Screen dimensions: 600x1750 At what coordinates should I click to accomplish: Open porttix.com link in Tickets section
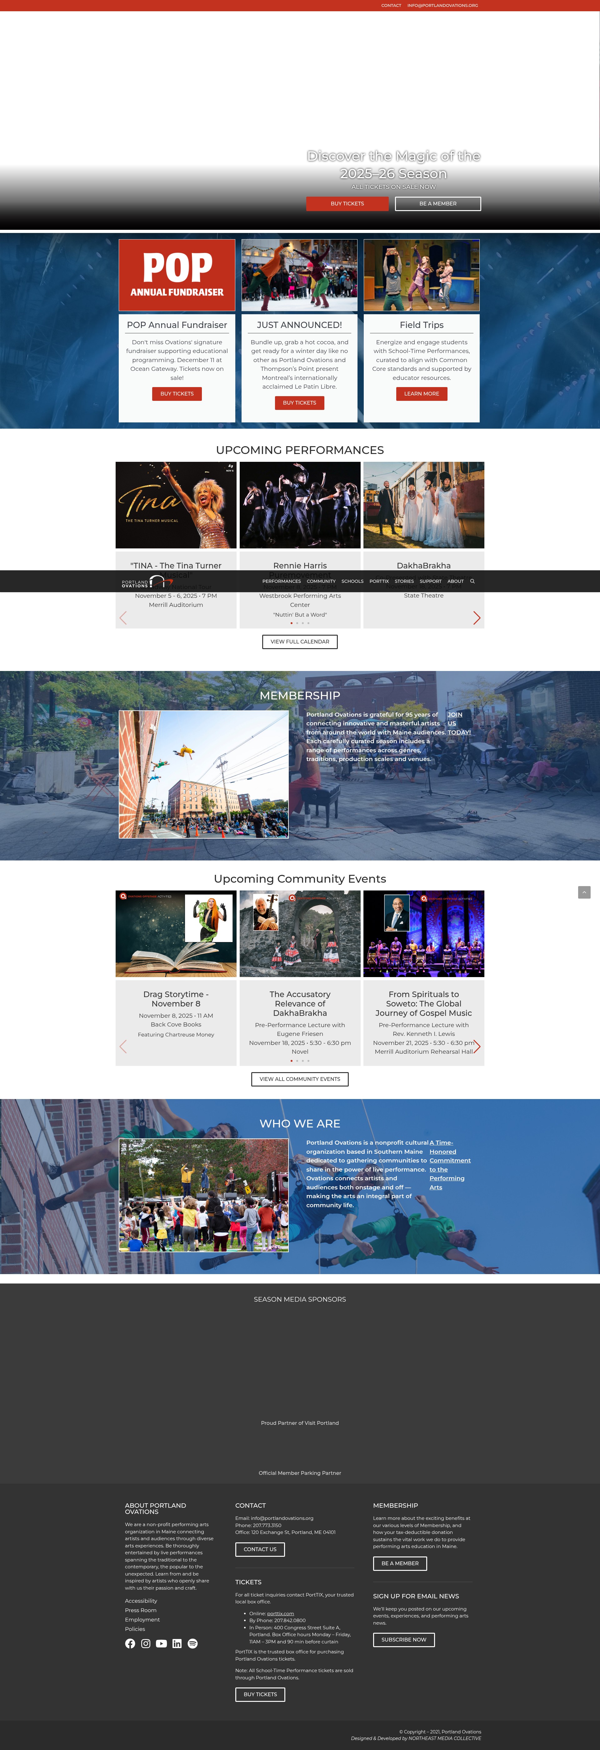(280, 1613)
